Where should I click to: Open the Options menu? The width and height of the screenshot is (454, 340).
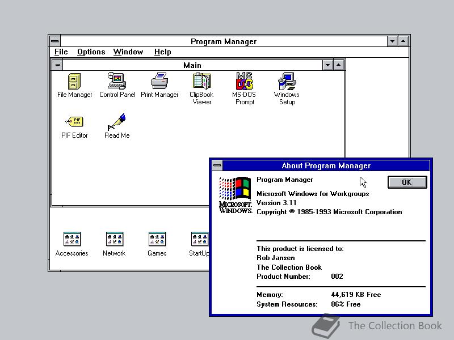coord(91,52)
